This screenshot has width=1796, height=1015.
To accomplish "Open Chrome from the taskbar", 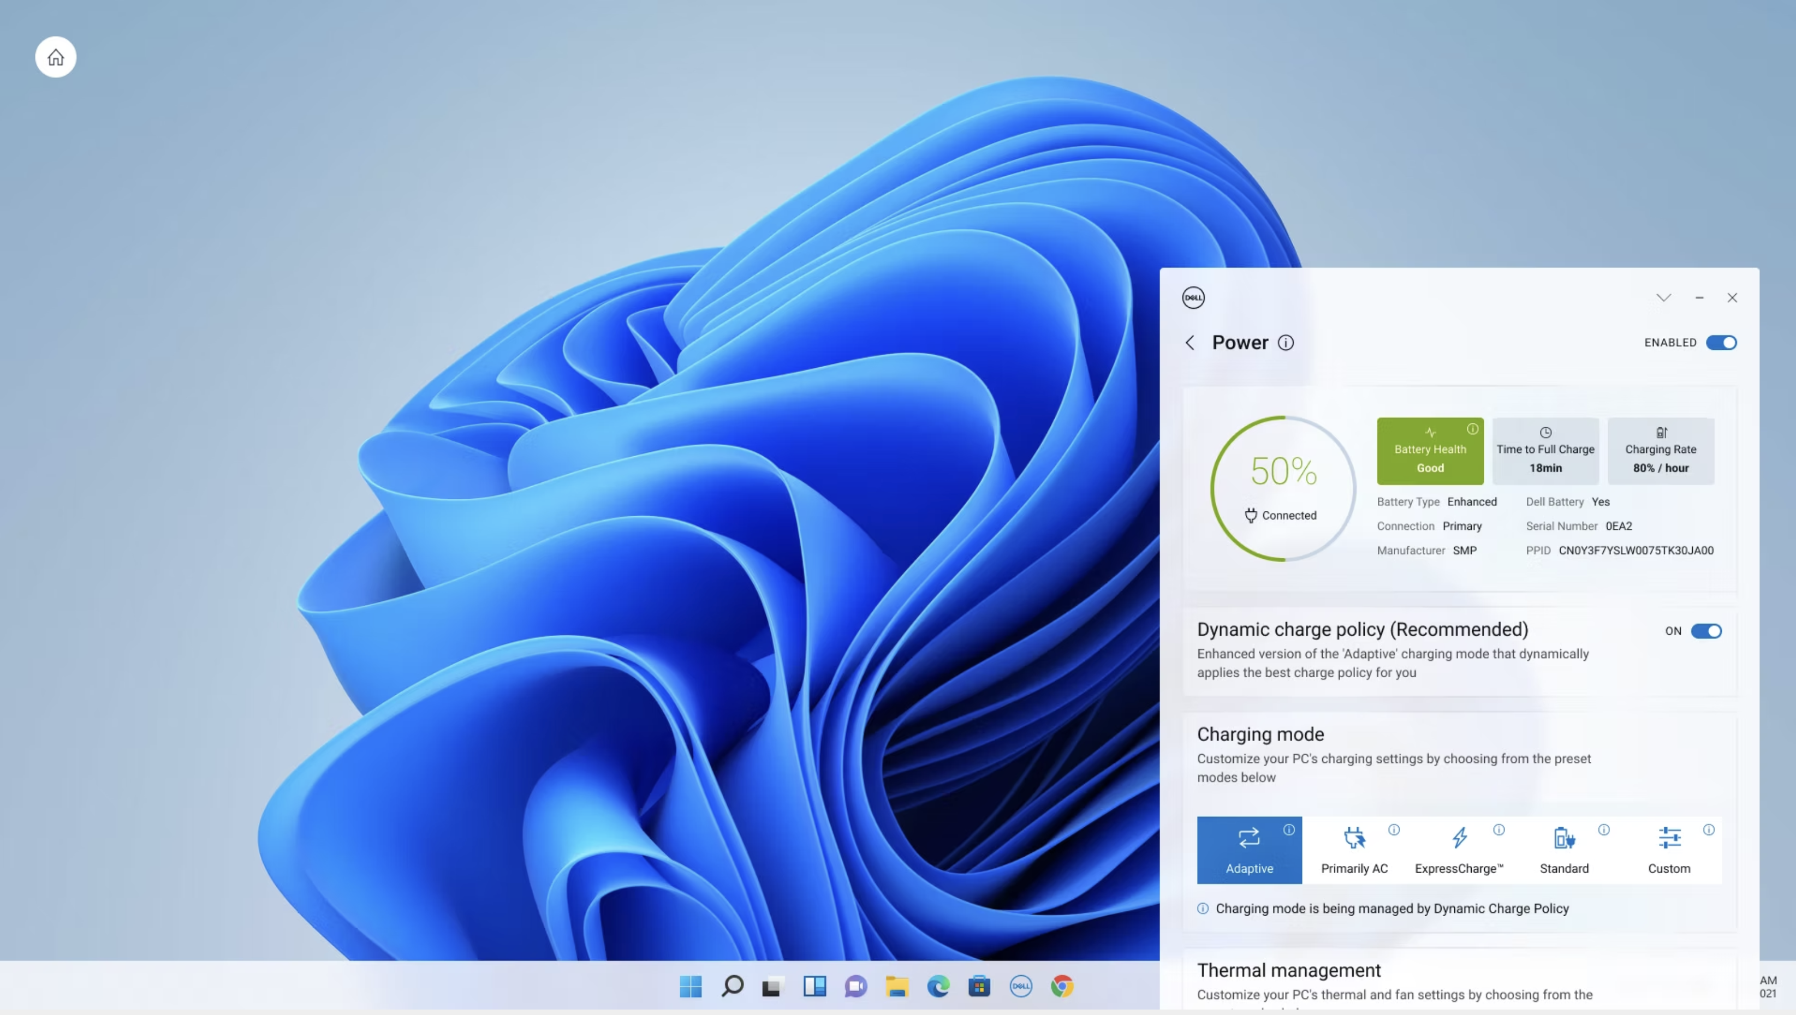I will 1062,986.
